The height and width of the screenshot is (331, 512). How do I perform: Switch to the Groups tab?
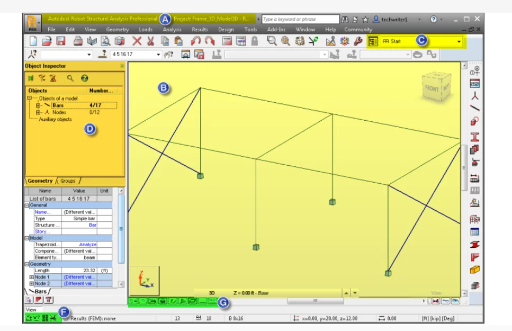(68, 181)
